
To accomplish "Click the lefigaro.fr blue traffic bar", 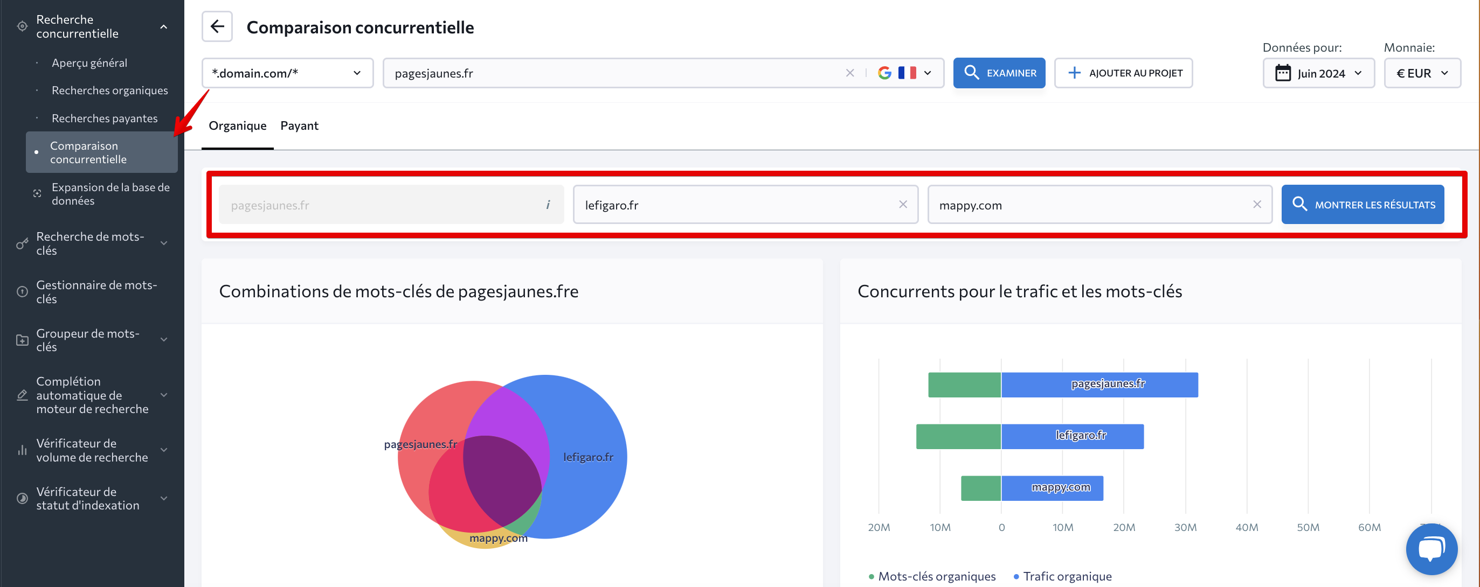I will click(x=1072, y=436).
